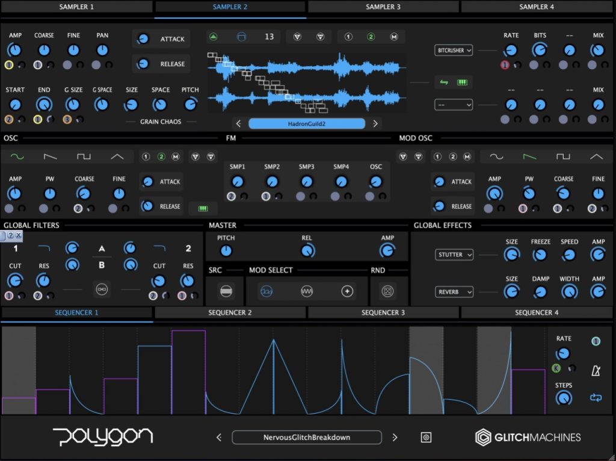Load next preset after NervousGlitchBreakdown
Viewport: 616px width, 461px height.
point(395,438)
